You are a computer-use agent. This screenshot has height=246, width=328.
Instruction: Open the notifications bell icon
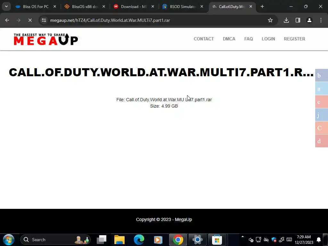pyautogui.click(x=319, y=240)
